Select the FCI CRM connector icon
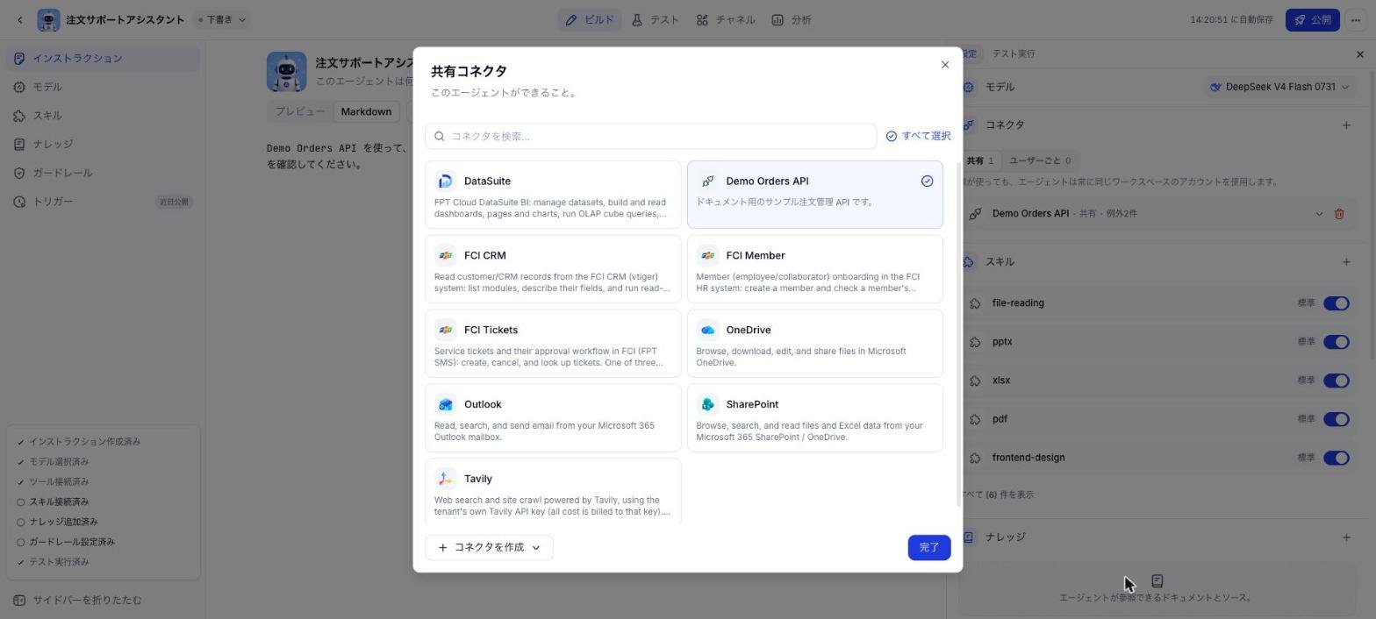 tap(446, 256)
